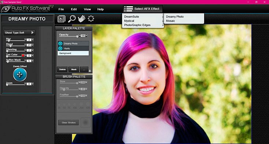Click the Zoom Offset blue arrows button
The height and width of the screenshot is (144, 269).
[x=20, y=74]
